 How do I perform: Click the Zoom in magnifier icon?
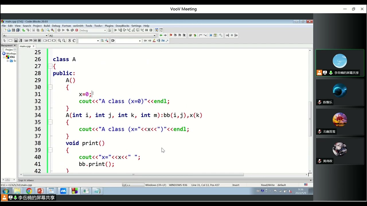[x=59, y=41]
